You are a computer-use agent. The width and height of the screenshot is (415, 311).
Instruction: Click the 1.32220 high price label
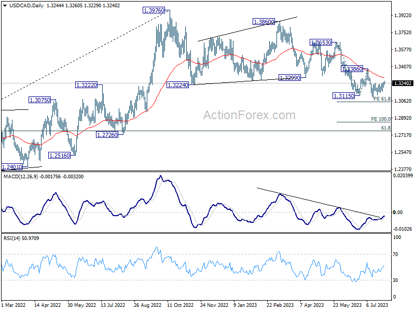click(86, 85)
